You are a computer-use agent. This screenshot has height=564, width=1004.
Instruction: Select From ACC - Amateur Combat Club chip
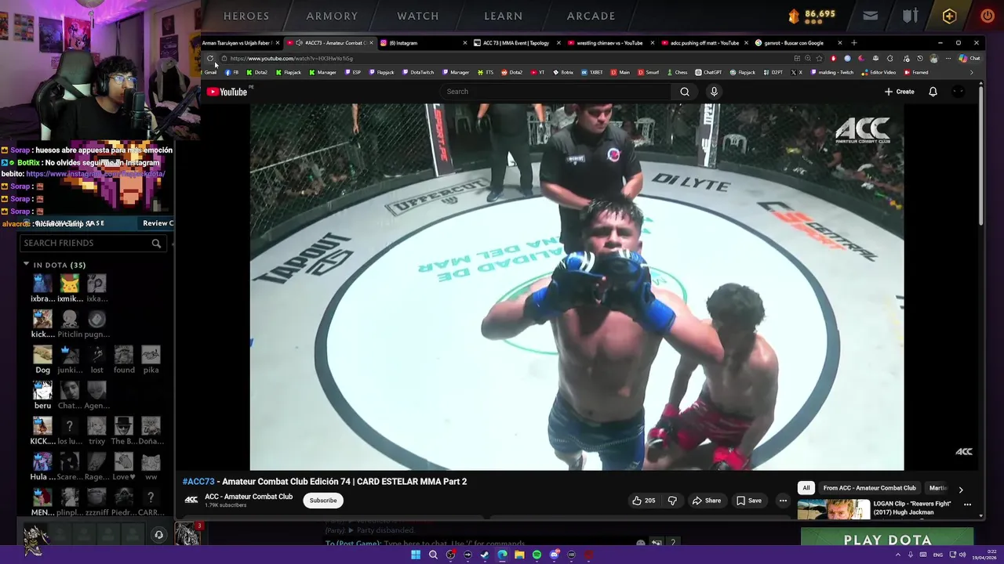tap(869, 488)
